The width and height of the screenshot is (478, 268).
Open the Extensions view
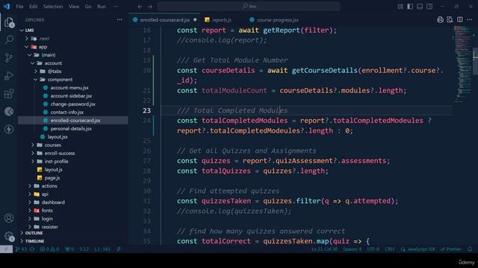9,94
